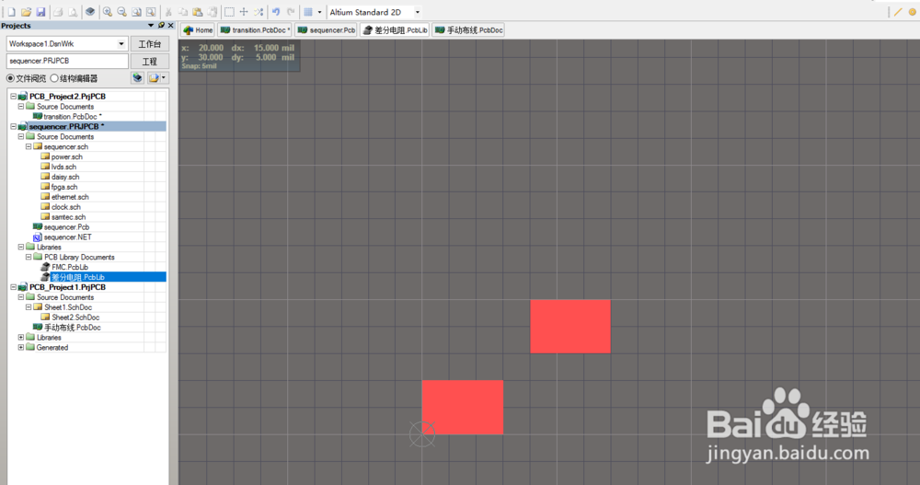920x485 pixels.
Task: Click the Zoom In magnifier icon
Action: 108,12
